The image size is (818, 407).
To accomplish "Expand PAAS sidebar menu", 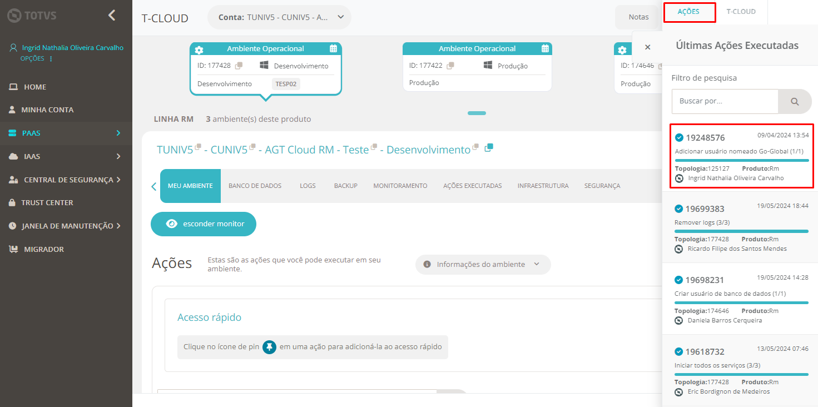I will pos(66,133).
